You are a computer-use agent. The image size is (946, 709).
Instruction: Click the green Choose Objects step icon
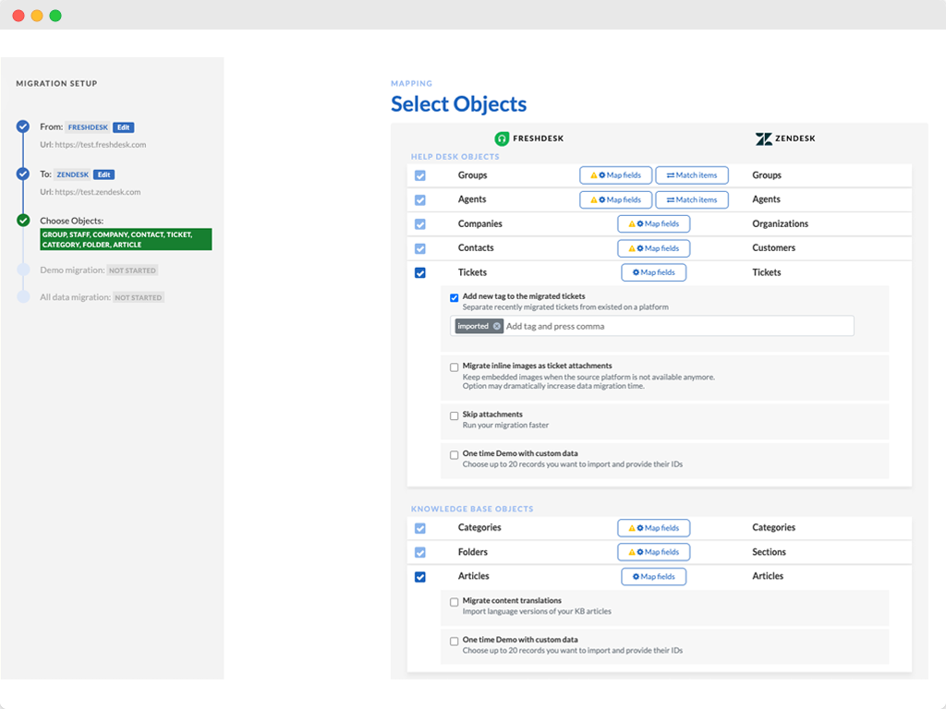coord(23,221)
